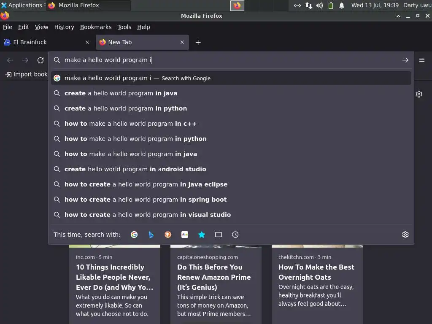Open the File menu
Viewport: 432px width, 324px height.
(8, 27)
